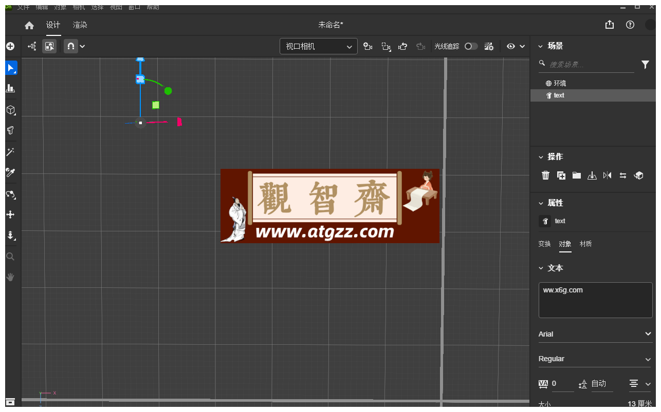Switch to the 变换 properties tab

544,244
